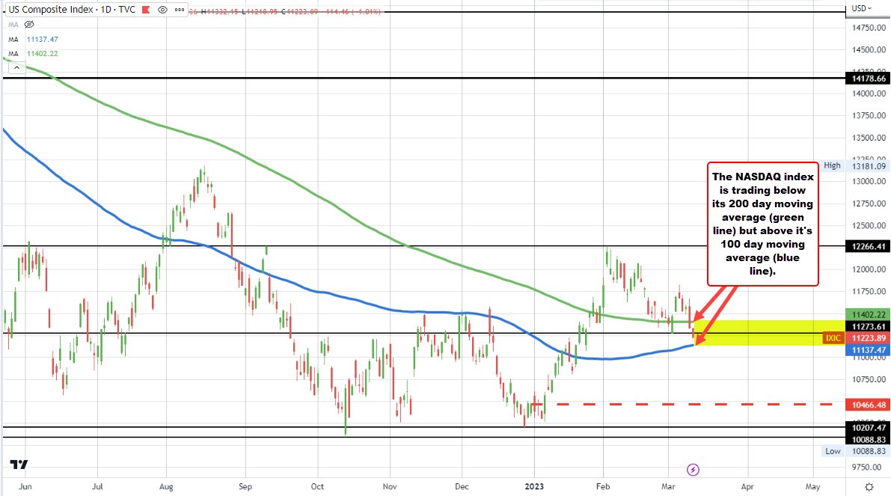This screenshot has width=891, height=496.
Task: Click the Jun label on time axis
Action: coord(25,487)
